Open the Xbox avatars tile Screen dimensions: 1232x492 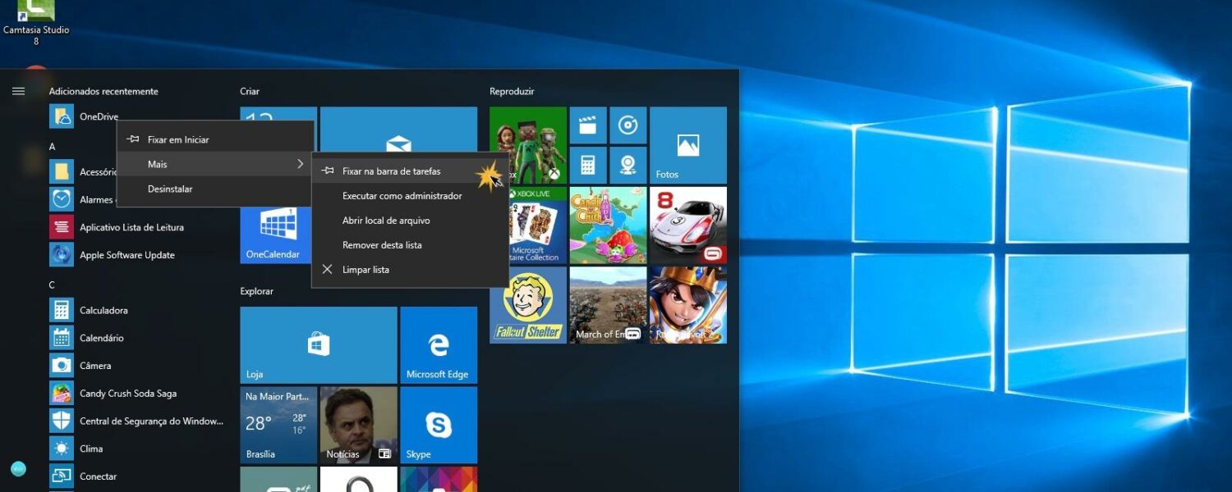click(528, 145)
